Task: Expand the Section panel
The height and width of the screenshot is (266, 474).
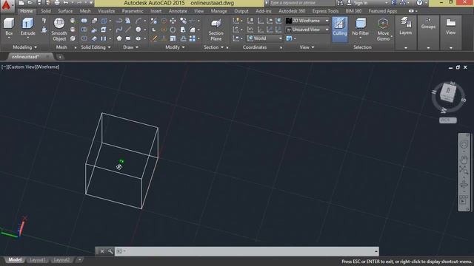Action: click(214, 47)
